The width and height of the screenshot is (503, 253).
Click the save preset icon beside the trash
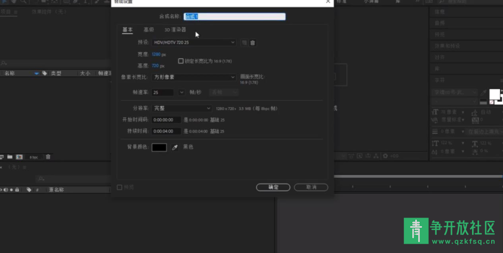click(245, 43)
